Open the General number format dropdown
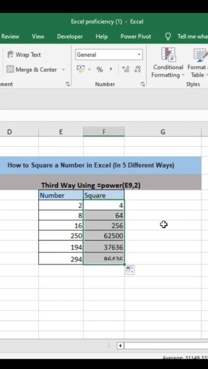 139,55
